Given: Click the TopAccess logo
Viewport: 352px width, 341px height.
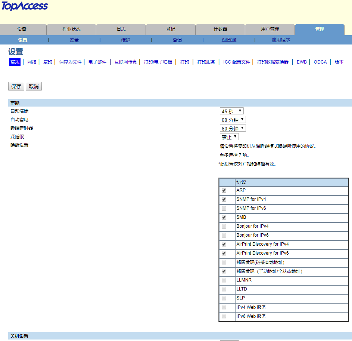Looking at the screenshot, I should (x=25, y=6).
